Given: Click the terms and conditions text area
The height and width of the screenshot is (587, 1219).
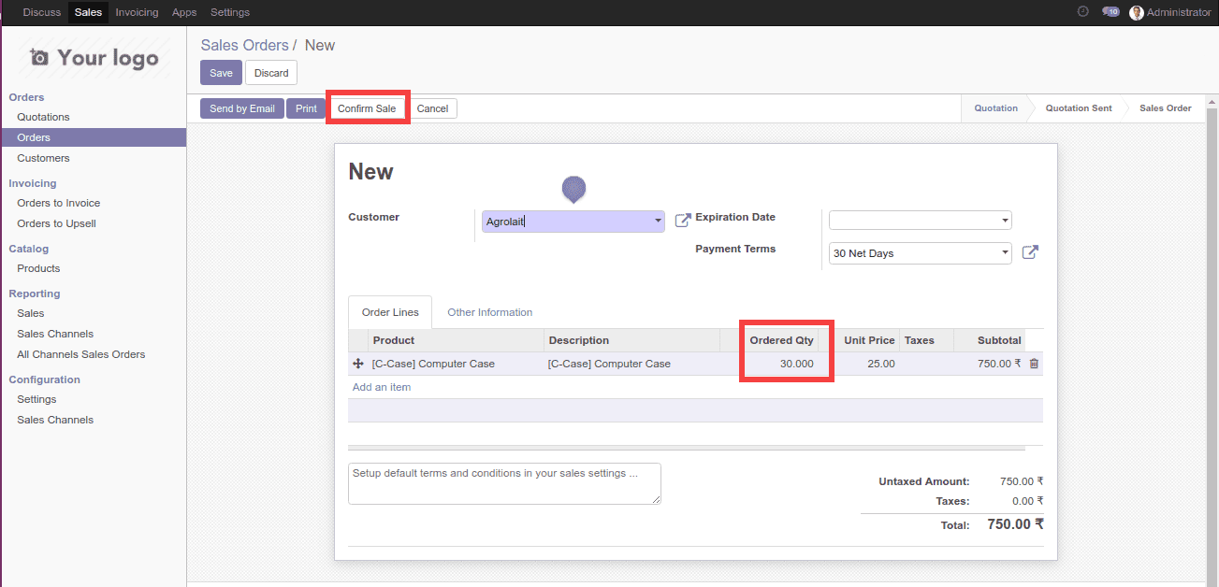Looking at the screenshot, I should tap(504, 483).
